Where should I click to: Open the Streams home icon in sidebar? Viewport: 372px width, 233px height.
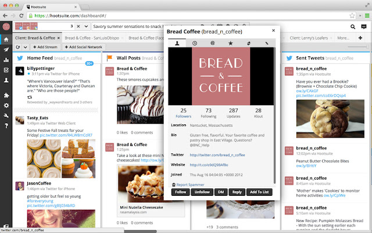[x=6, y=40]
